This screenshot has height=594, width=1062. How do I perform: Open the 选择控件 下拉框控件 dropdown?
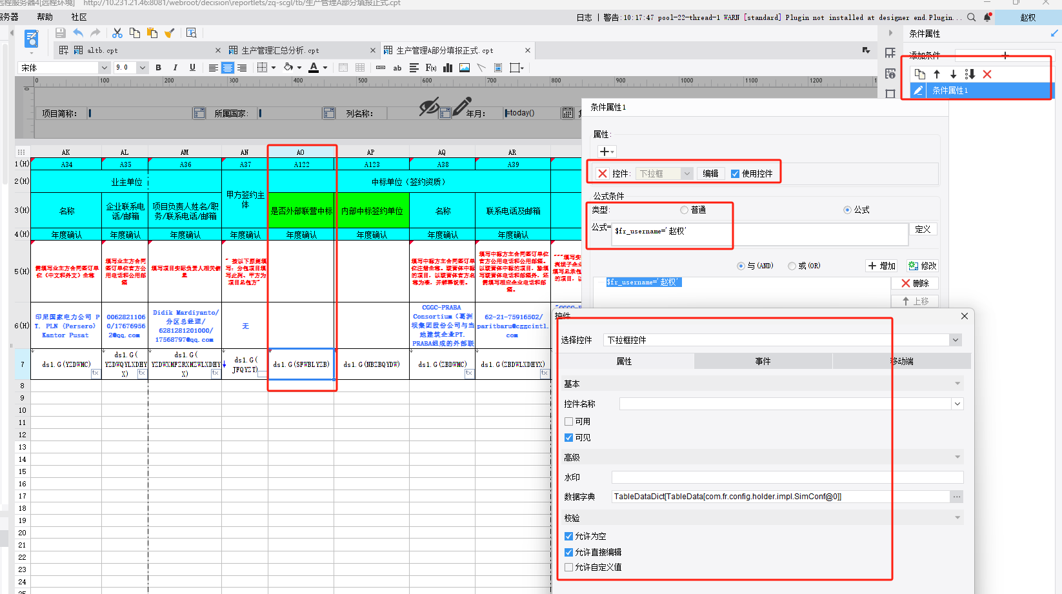pos(956,340)
